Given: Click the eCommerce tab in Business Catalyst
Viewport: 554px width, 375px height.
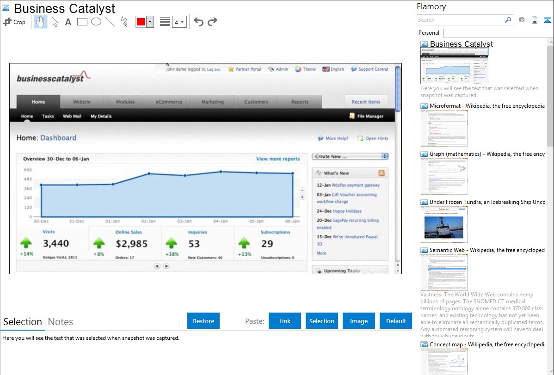Looking at the screenshot, I should tap(169, 102).
